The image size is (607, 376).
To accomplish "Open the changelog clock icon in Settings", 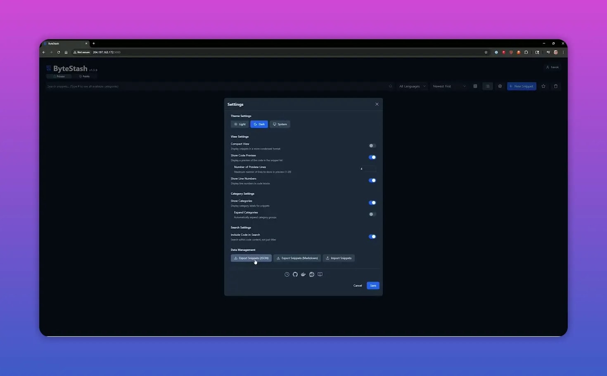I will tap(287, 274).
